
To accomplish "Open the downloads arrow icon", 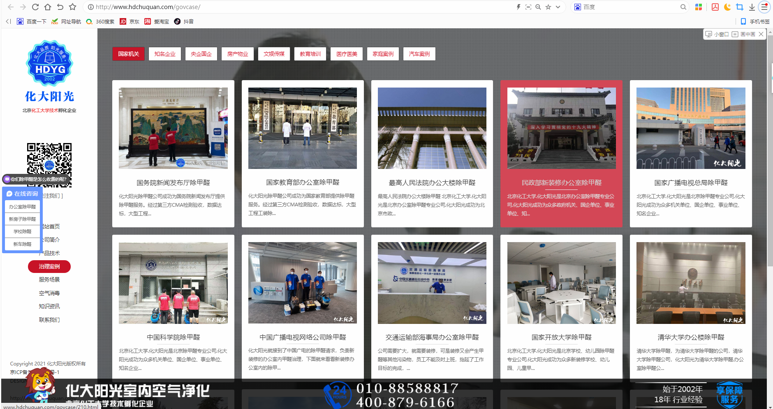I will tap(752, 7).
